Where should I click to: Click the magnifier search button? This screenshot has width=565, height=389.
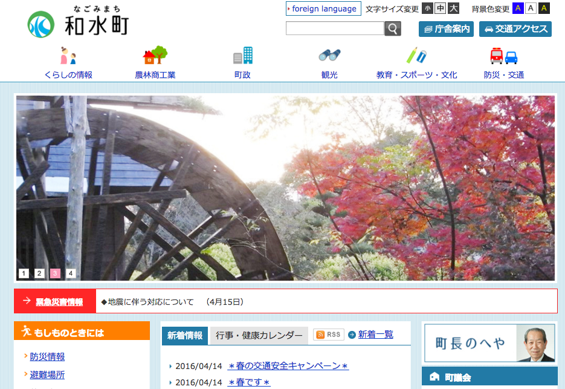(x=393, y=28)
